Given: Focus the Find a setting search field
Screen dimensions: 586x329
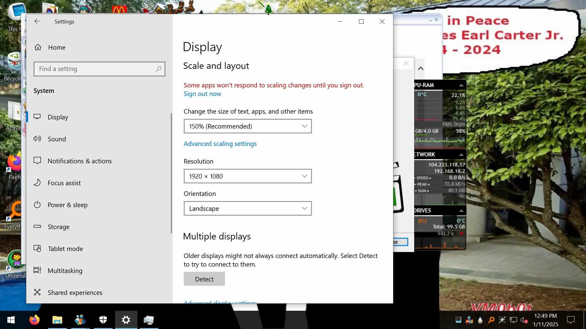Looking at the screenshot, I should (x=95, y=69).
